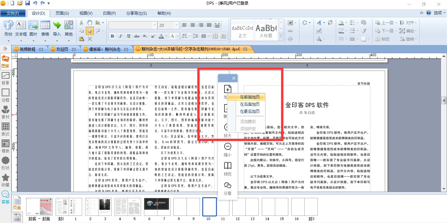The image size is (447, 223).
Task: Select the hand pan tool
Action: point(89,23)
